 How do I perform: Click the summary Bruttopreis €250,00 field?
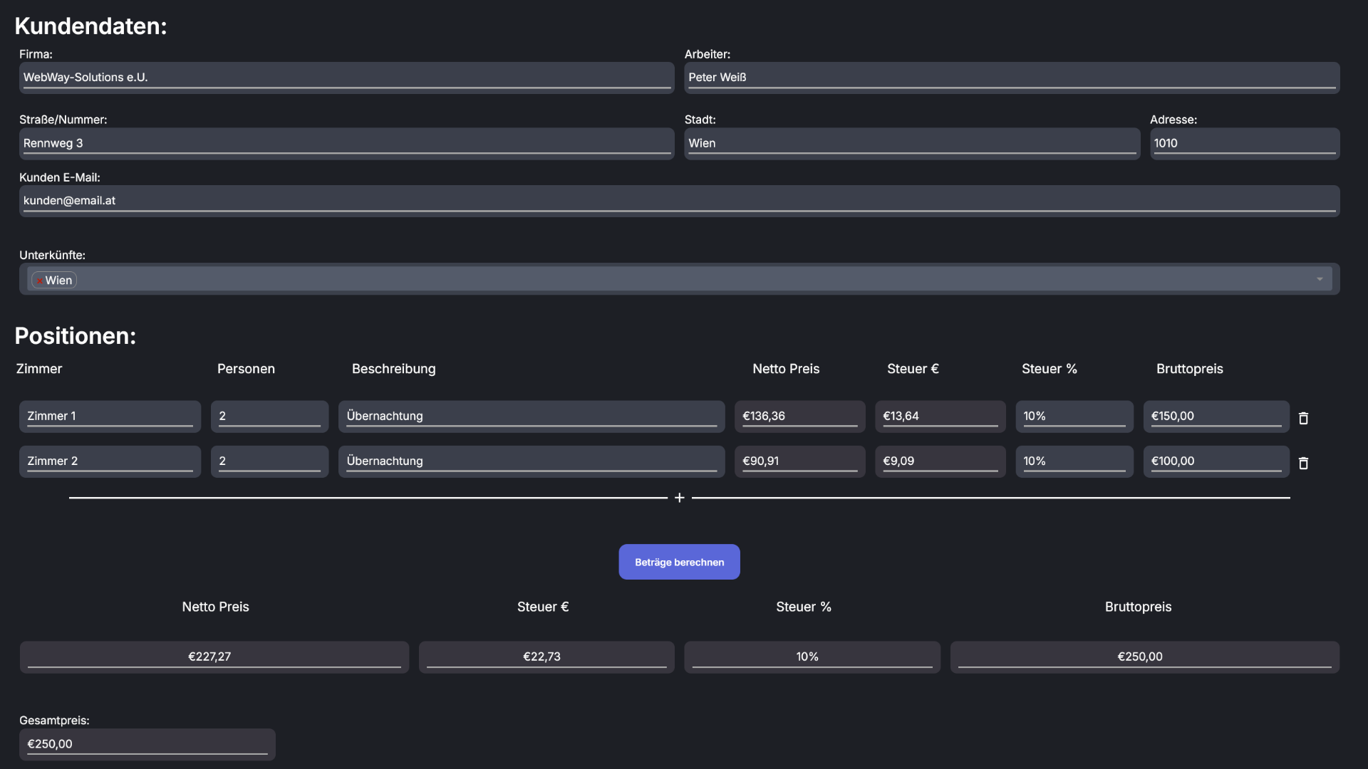[x=1144, y=656]
